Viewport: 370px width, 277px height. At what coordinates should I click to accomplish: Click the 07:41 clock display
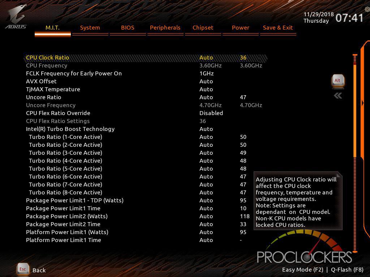click(x=349, y=18)
